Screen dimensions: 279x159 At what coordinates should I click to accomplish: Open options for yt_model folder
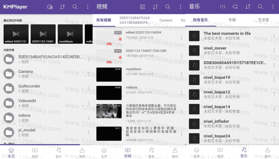pos(88,132)
